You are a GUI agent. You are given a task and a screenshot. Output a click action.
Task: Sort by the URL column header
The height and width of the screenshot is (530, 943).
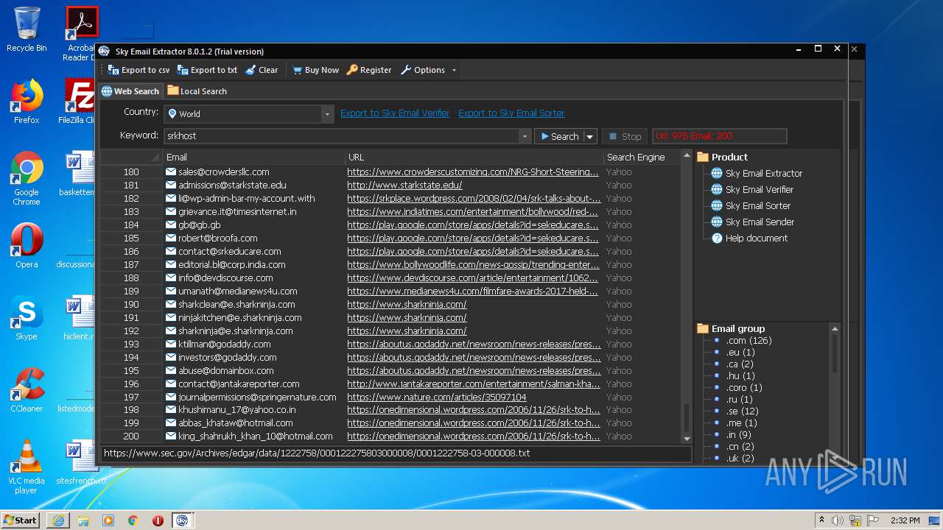click(x=474, y=157)
